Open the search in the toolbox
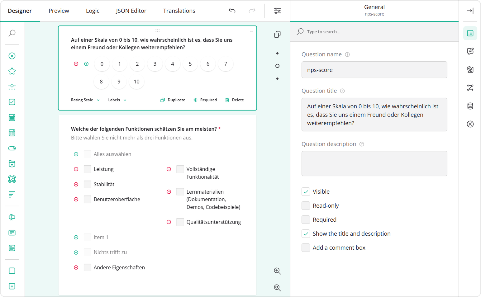The image size is (481, 297). 12,33
